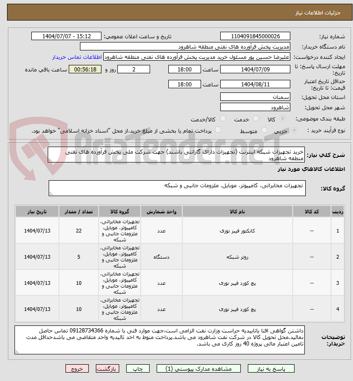Image resolution: width=353 pixels, height=381 pixels.
Task: Click the کد کالا column header
Action: tap(312, 212)
